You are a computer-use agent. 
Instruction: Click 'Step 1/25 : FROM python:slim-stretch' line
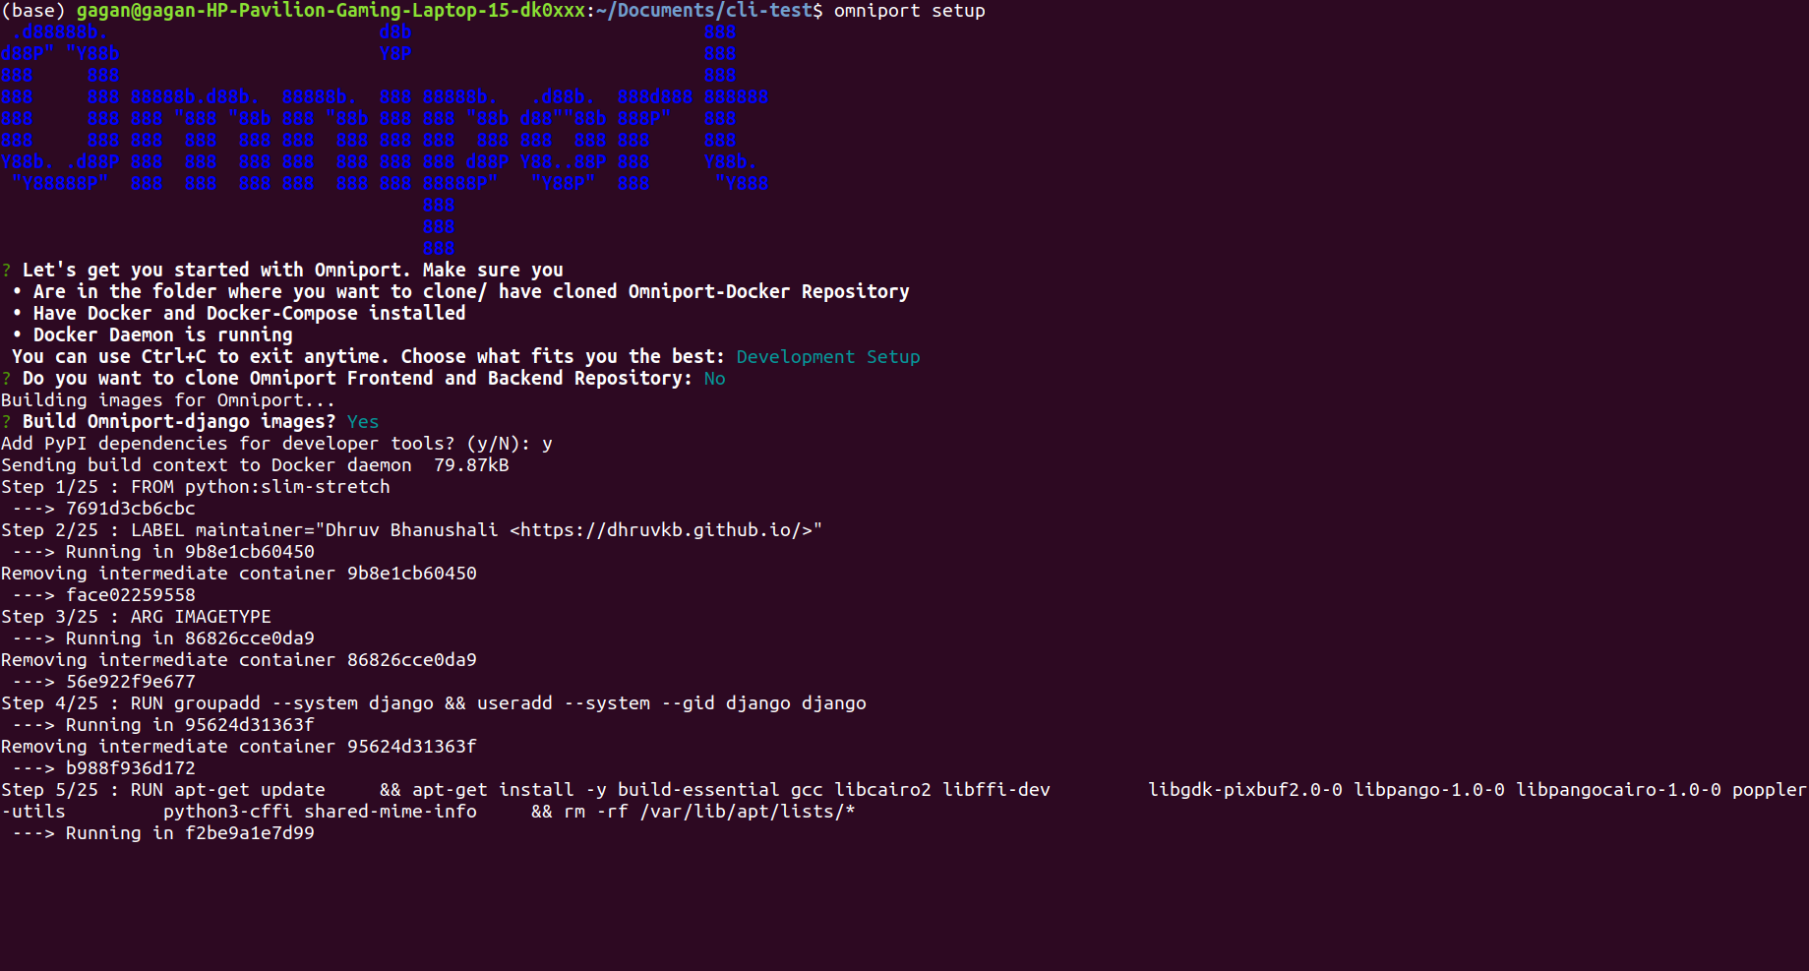pos(196,487)
